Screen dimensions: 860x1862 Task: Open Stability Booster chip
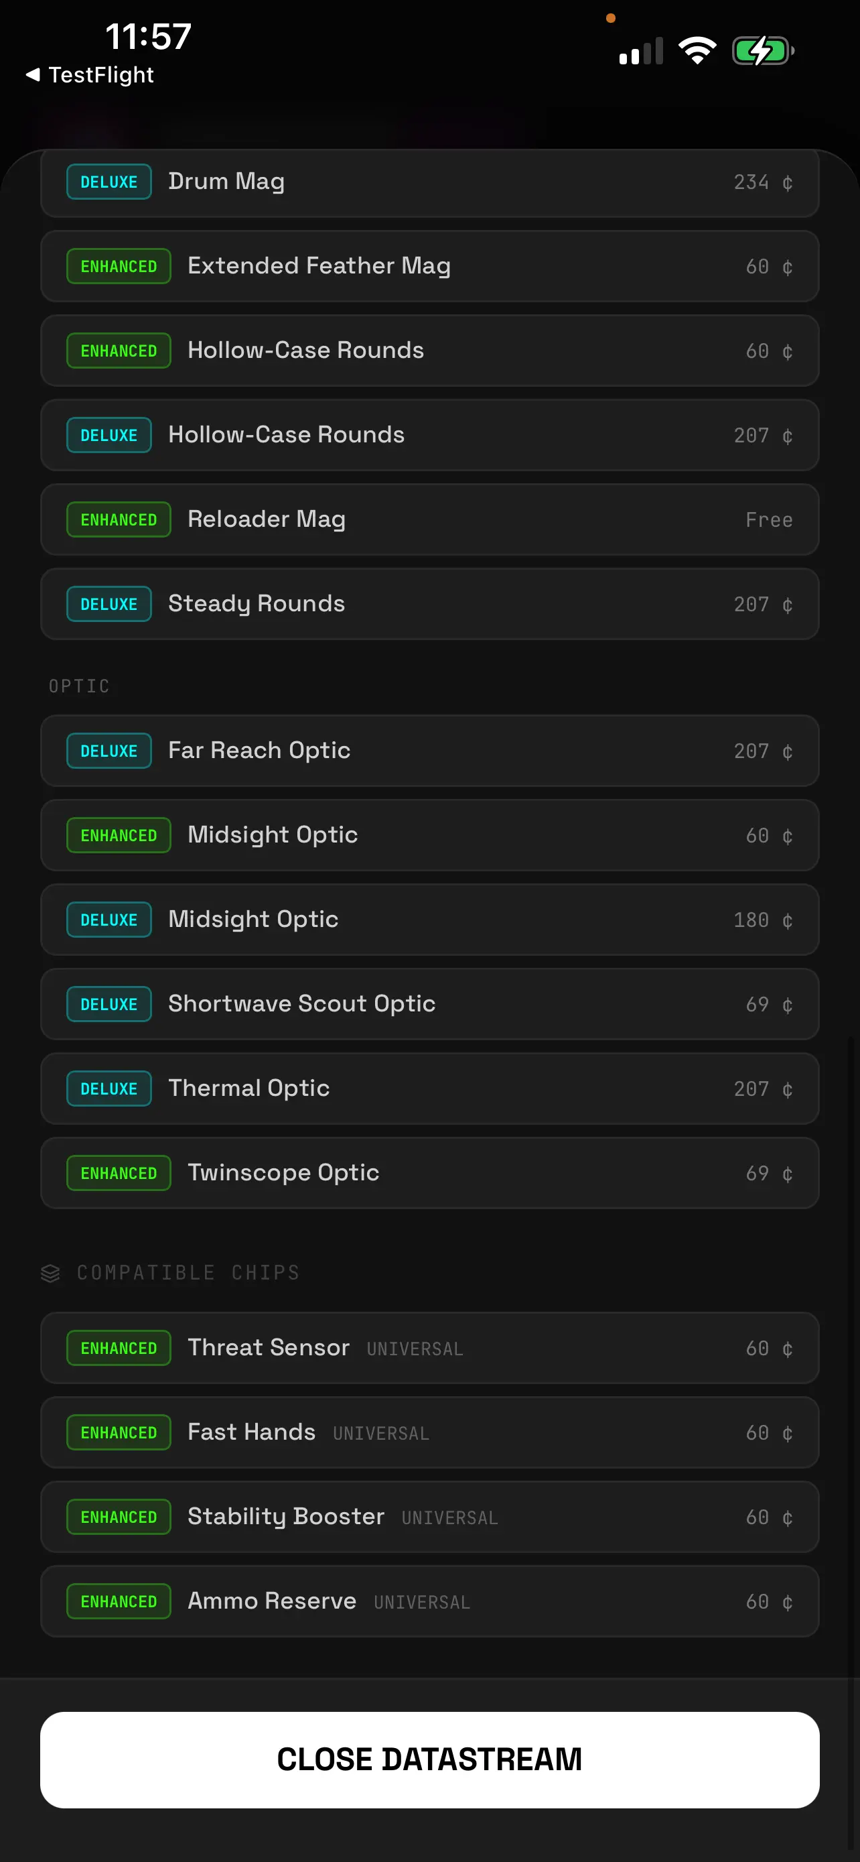[x=429, y=1517]
